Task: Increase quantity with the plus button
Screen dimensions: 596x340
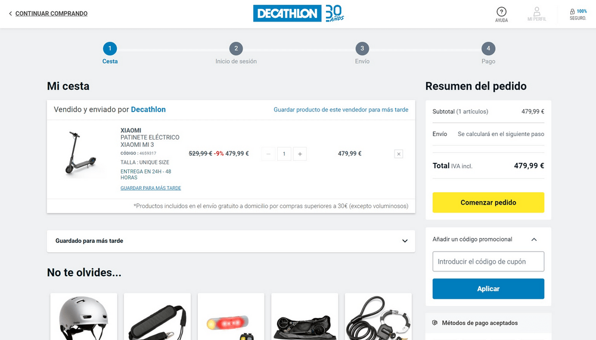Action: [300, 154]
